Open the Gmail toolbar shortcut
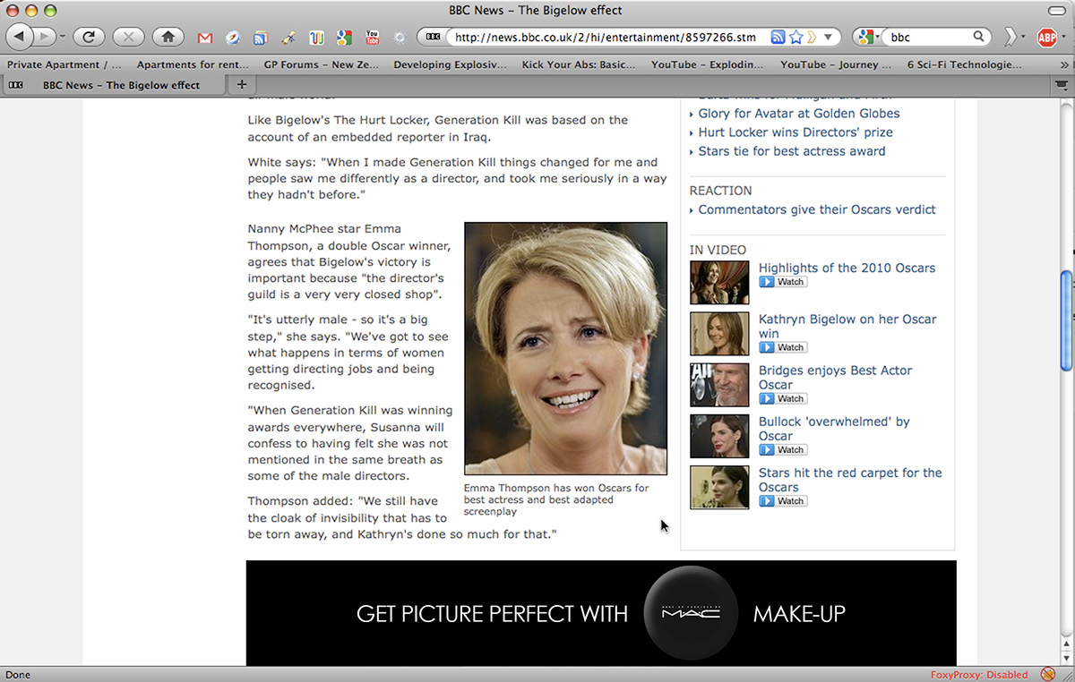The height and width of the screenshot is (682, 1075). 205,38
